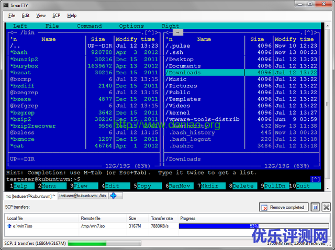The image size is (335, 250).
Task: Open the File menu
Action: [12, 16]
